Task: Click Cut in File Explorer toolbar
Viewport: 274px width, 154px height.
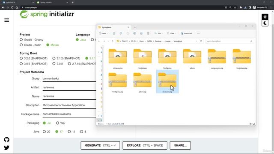Action: pyautogui.click(x=114, y=33)
